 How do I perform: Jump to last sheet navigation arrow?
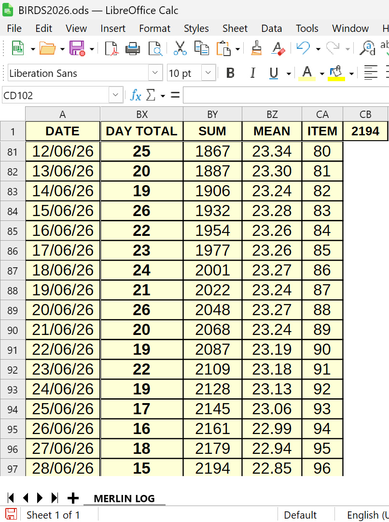click(x=55, y=498)
